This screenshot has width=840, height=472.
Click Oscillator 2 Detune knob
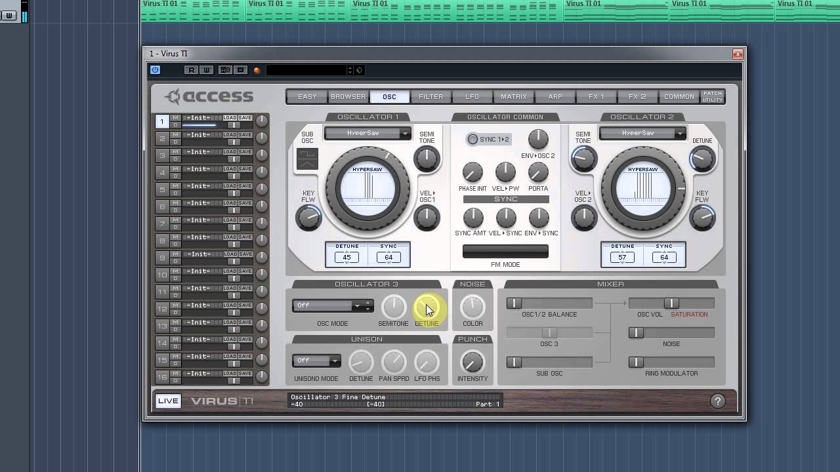click(x=702, y=158)
